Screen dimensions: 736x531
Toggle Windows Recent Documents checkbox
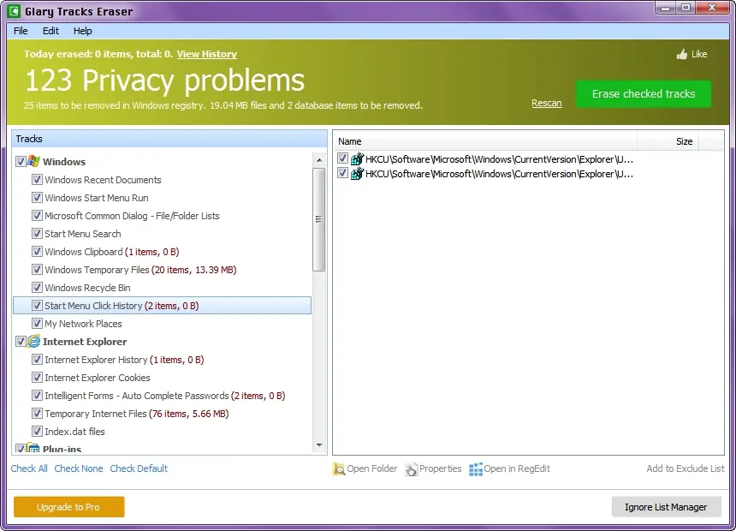(37, 180)
